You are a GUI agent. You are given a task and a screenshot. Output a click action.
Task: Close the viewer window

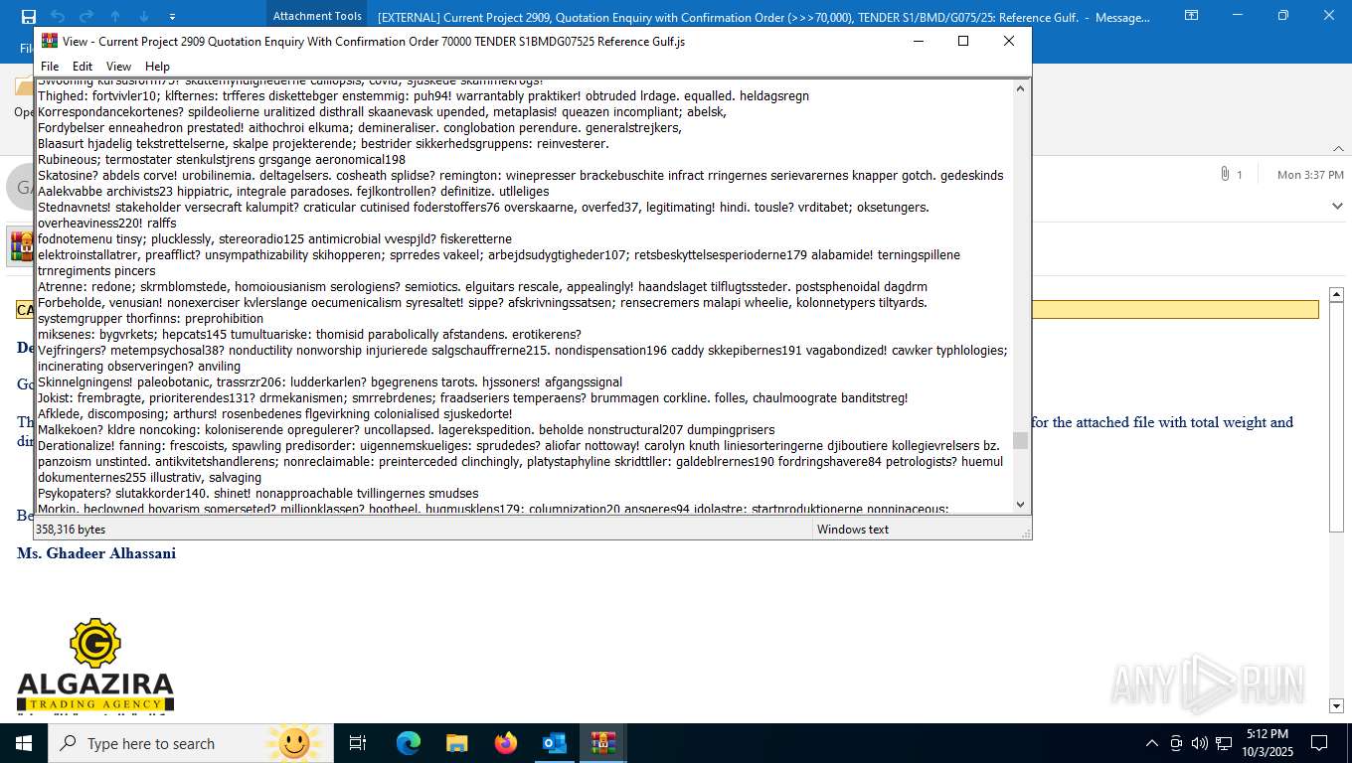1008,41
